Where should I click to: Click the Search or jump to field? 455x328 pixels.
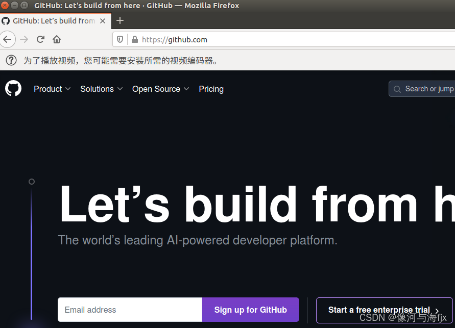pyautogui.click(x=422, y=89)
